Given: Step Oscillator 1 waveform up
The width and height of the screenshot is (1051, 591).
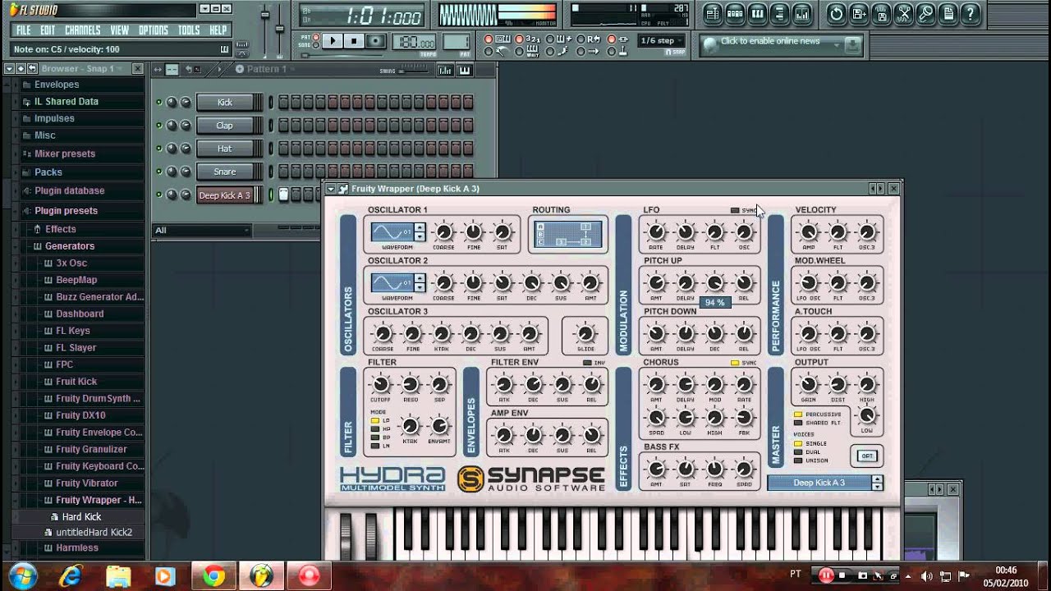Looking at the screenshot, I should tap(420, 228).
